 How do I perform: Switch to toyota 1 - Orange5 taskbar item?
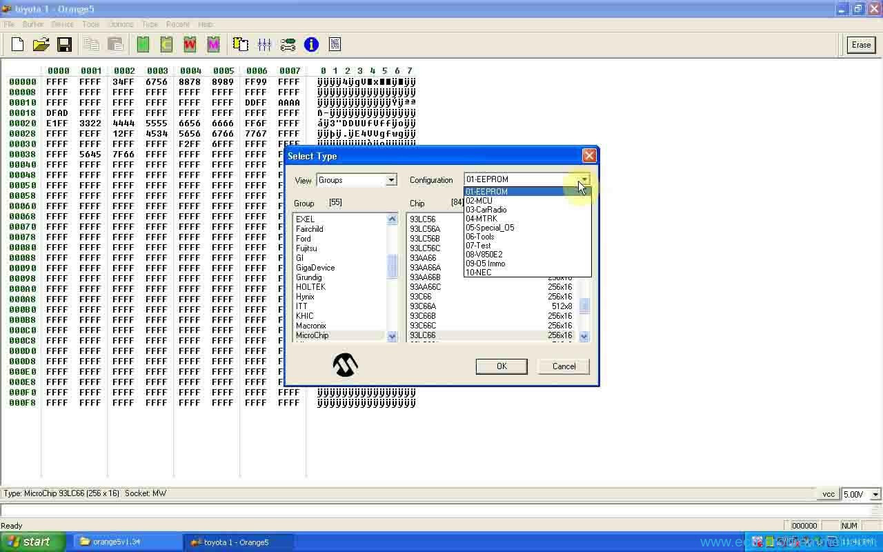click(239, 542)
